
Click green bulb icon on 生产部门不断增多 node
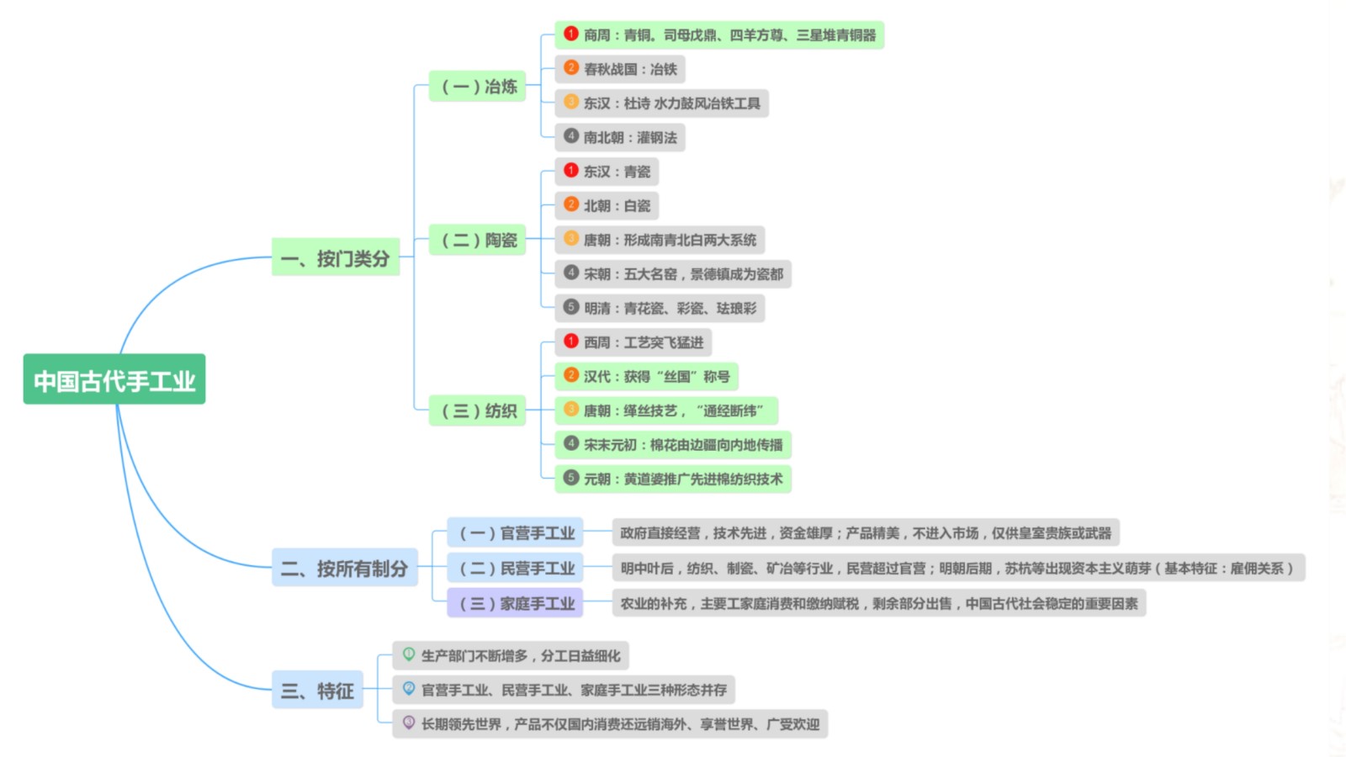coord(409,654)
